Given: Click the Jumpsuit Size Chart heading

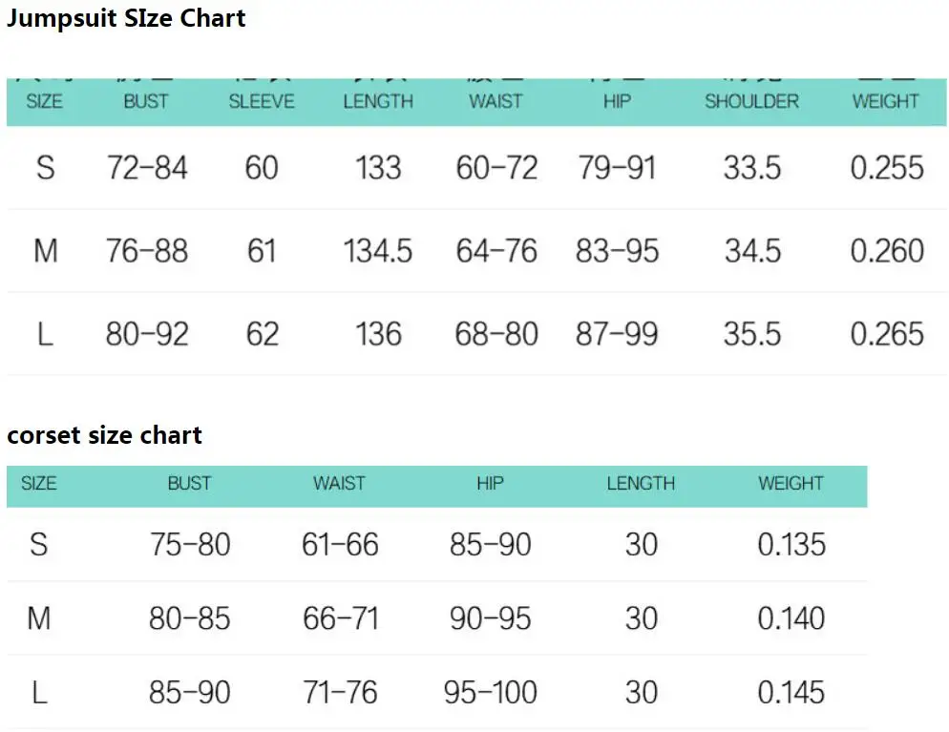Looking at the screenshot, I should pos(126,18).
